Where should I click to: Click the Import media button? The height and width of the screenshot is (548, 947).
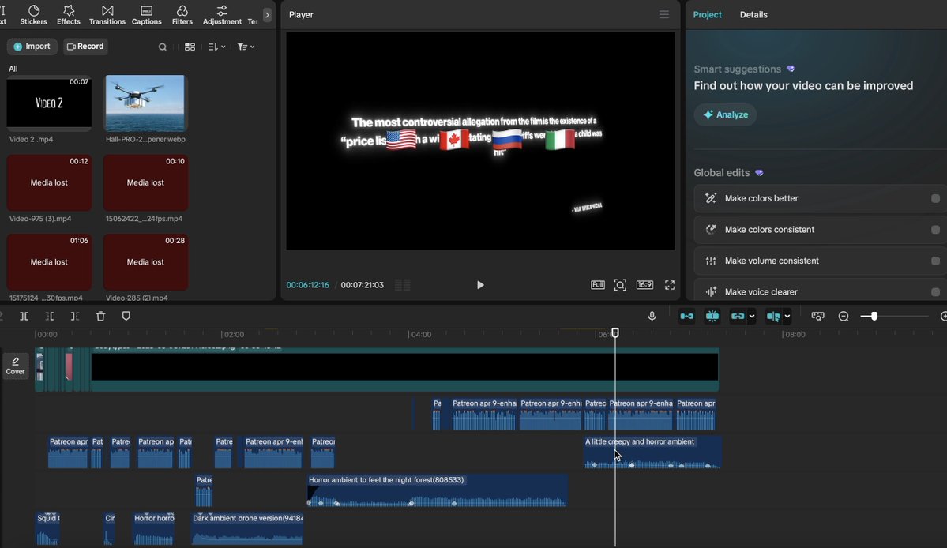point(32,47)
